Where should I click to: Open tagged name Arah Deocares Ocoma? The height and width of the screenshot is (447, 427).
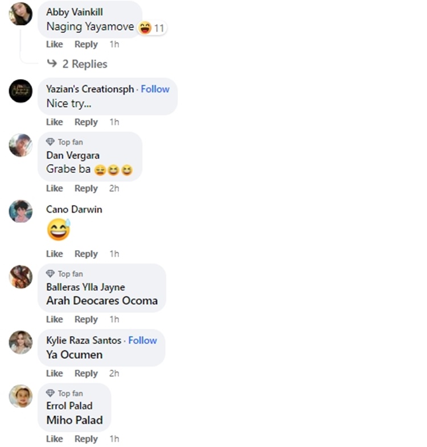(x=102, y=300)
